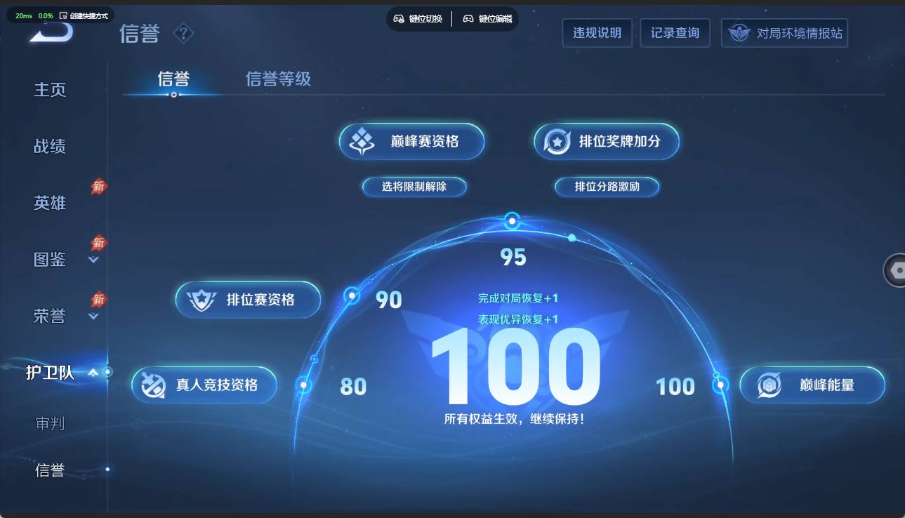
Task: Click the crossed-swords icon of 真人竞技资格
Action: point(154,385)
